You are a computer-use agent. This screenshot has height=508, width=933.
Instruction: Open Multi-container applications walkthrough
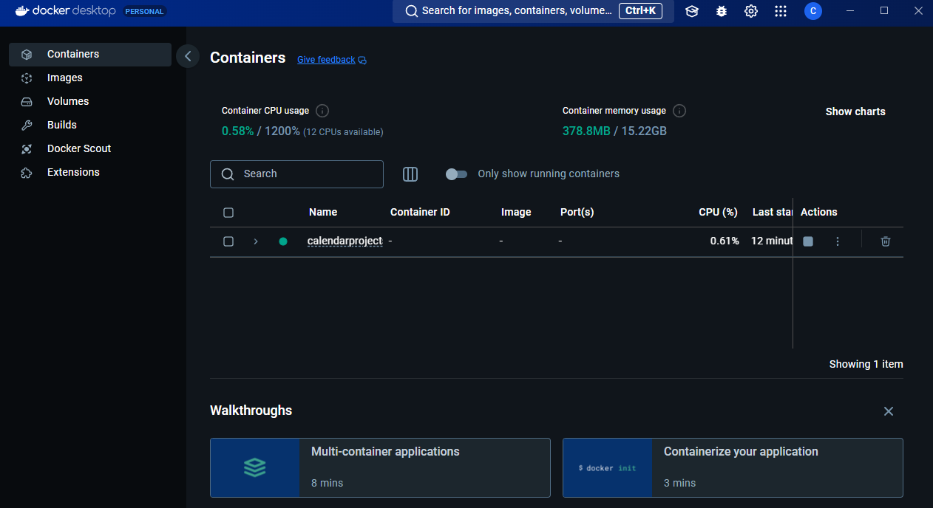[380, 467]
